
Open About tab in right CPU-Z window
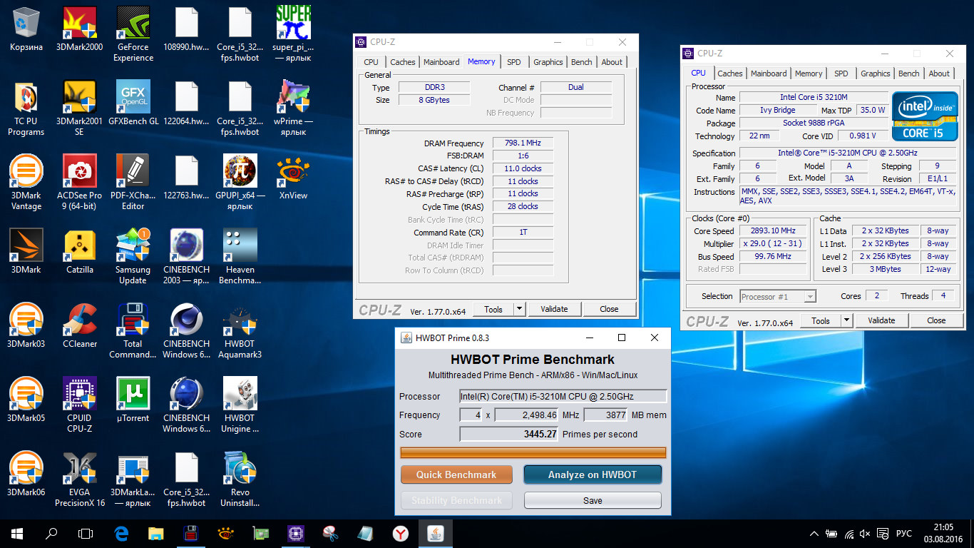[939, 73]
